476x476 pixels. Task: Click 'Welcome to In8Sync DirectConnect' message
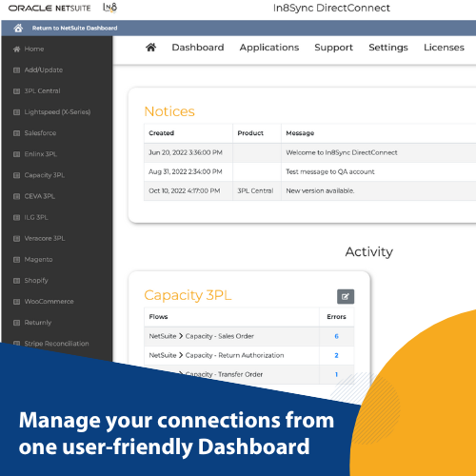tap(342, 152)
